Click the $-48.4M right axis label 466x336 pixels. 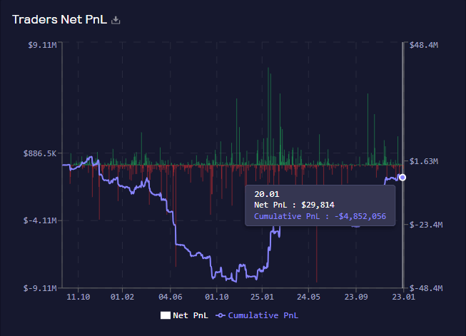426,288
